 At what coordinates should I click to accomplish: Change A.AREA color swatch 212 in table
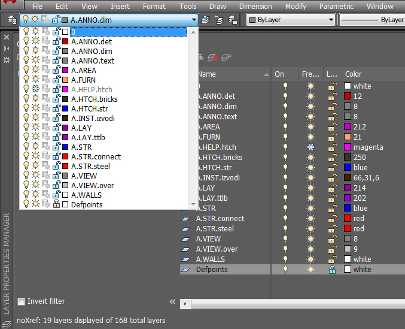(x=348, y=126)
